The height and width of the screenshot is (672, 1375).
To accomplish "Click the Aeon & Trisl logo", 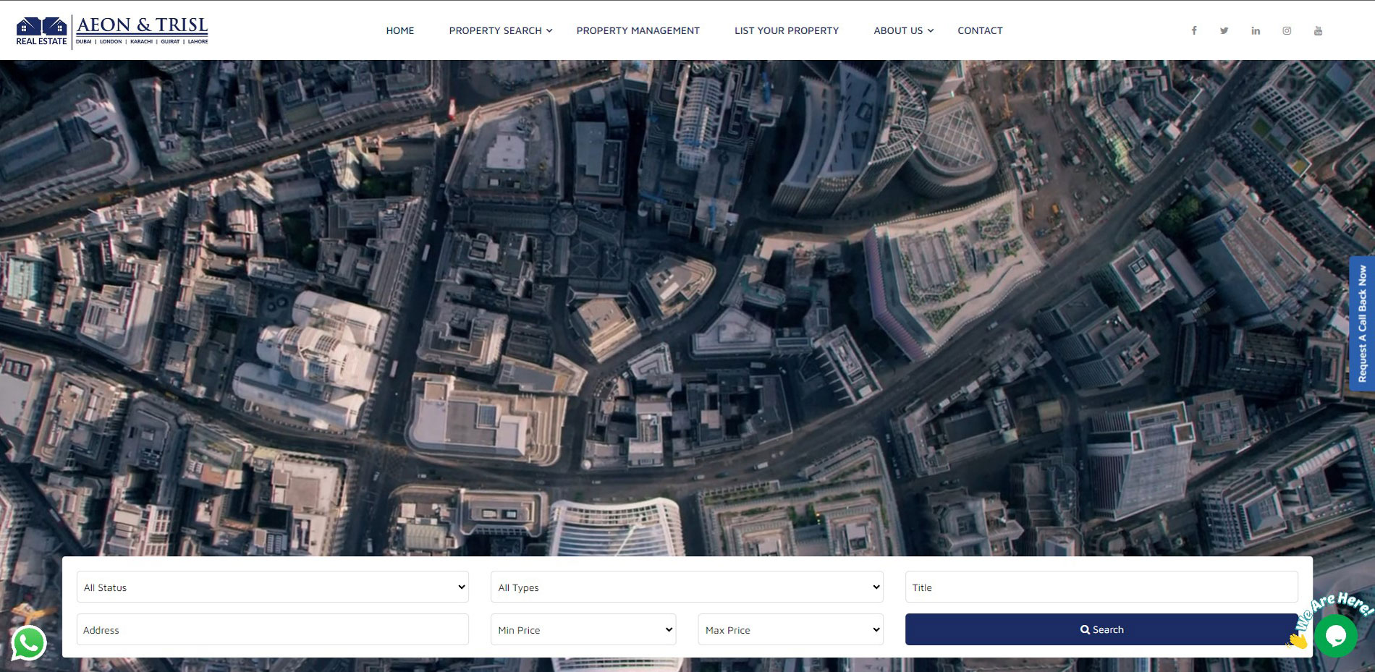I will point(112,31).
